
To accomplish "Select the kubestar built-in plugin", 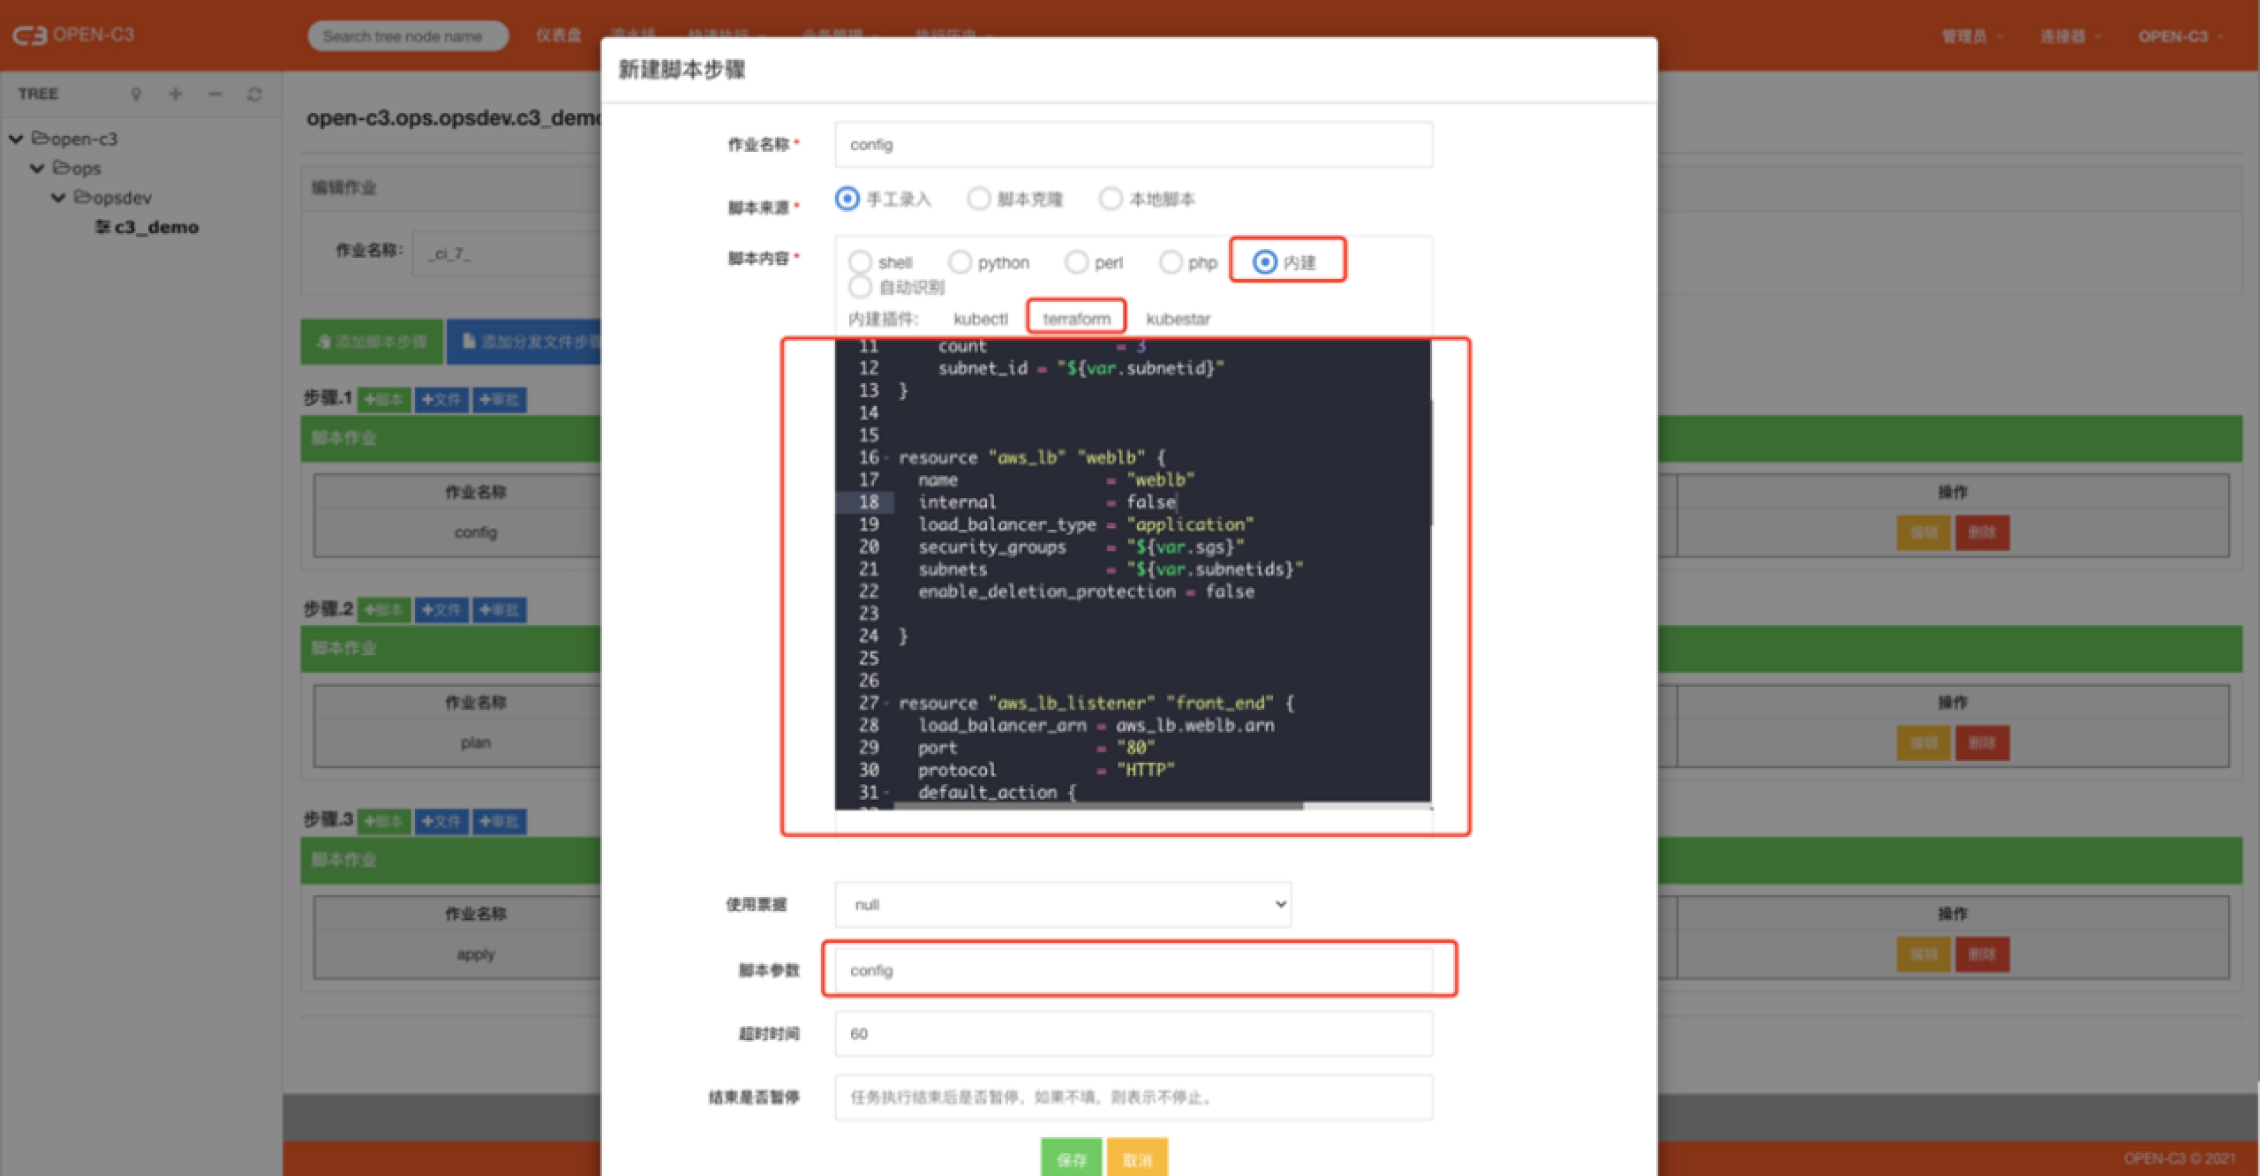I will tap(1178, 319).
